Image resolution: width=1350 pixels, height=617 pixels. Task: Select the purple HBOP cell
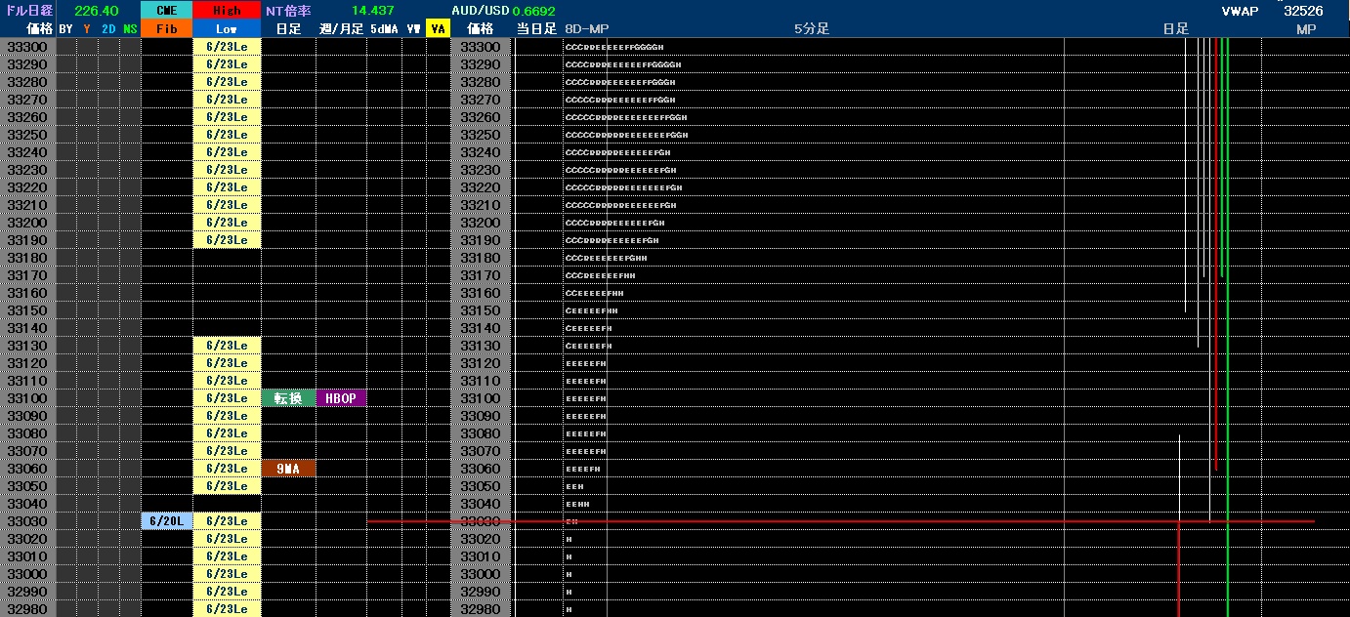341,398
